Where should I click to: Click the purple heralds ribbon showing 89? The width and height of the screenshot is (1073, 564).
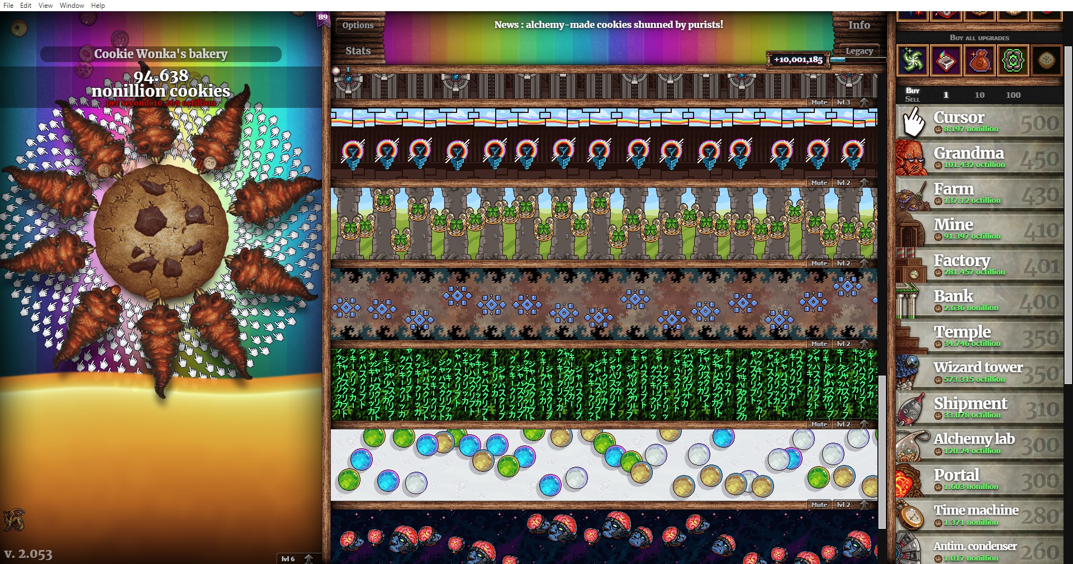coord(323,18)
